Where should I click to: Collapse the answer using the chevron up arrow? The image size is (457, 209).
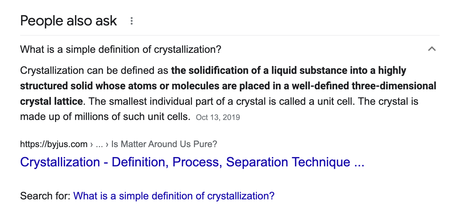point(432,49)
